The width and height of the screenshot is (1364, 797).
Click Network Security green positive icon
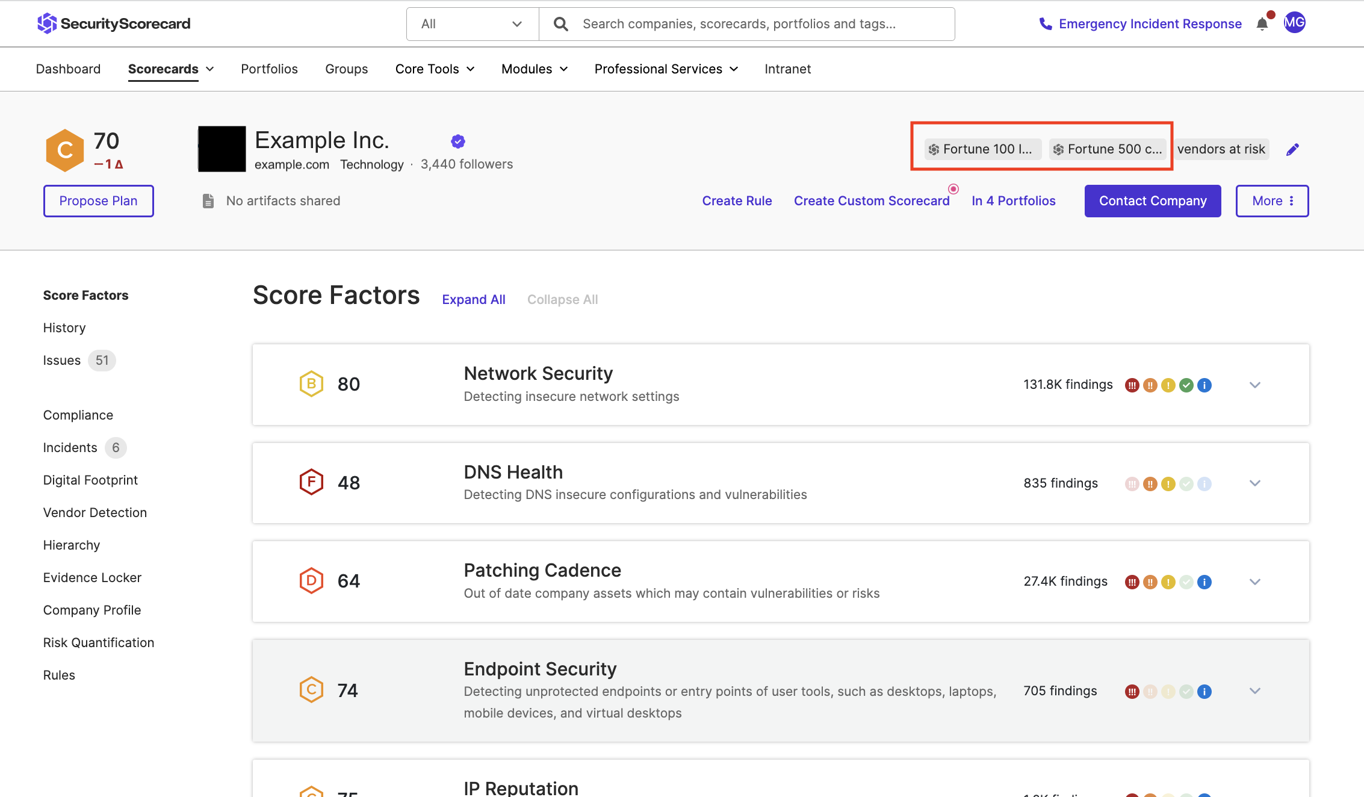coord(1186,385)
